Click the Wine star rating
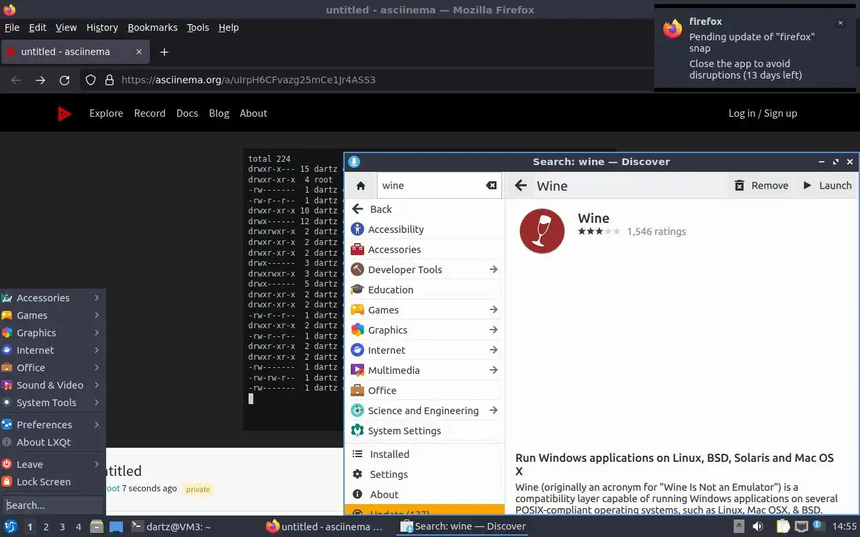860x537 pixels. coord(599,232)
